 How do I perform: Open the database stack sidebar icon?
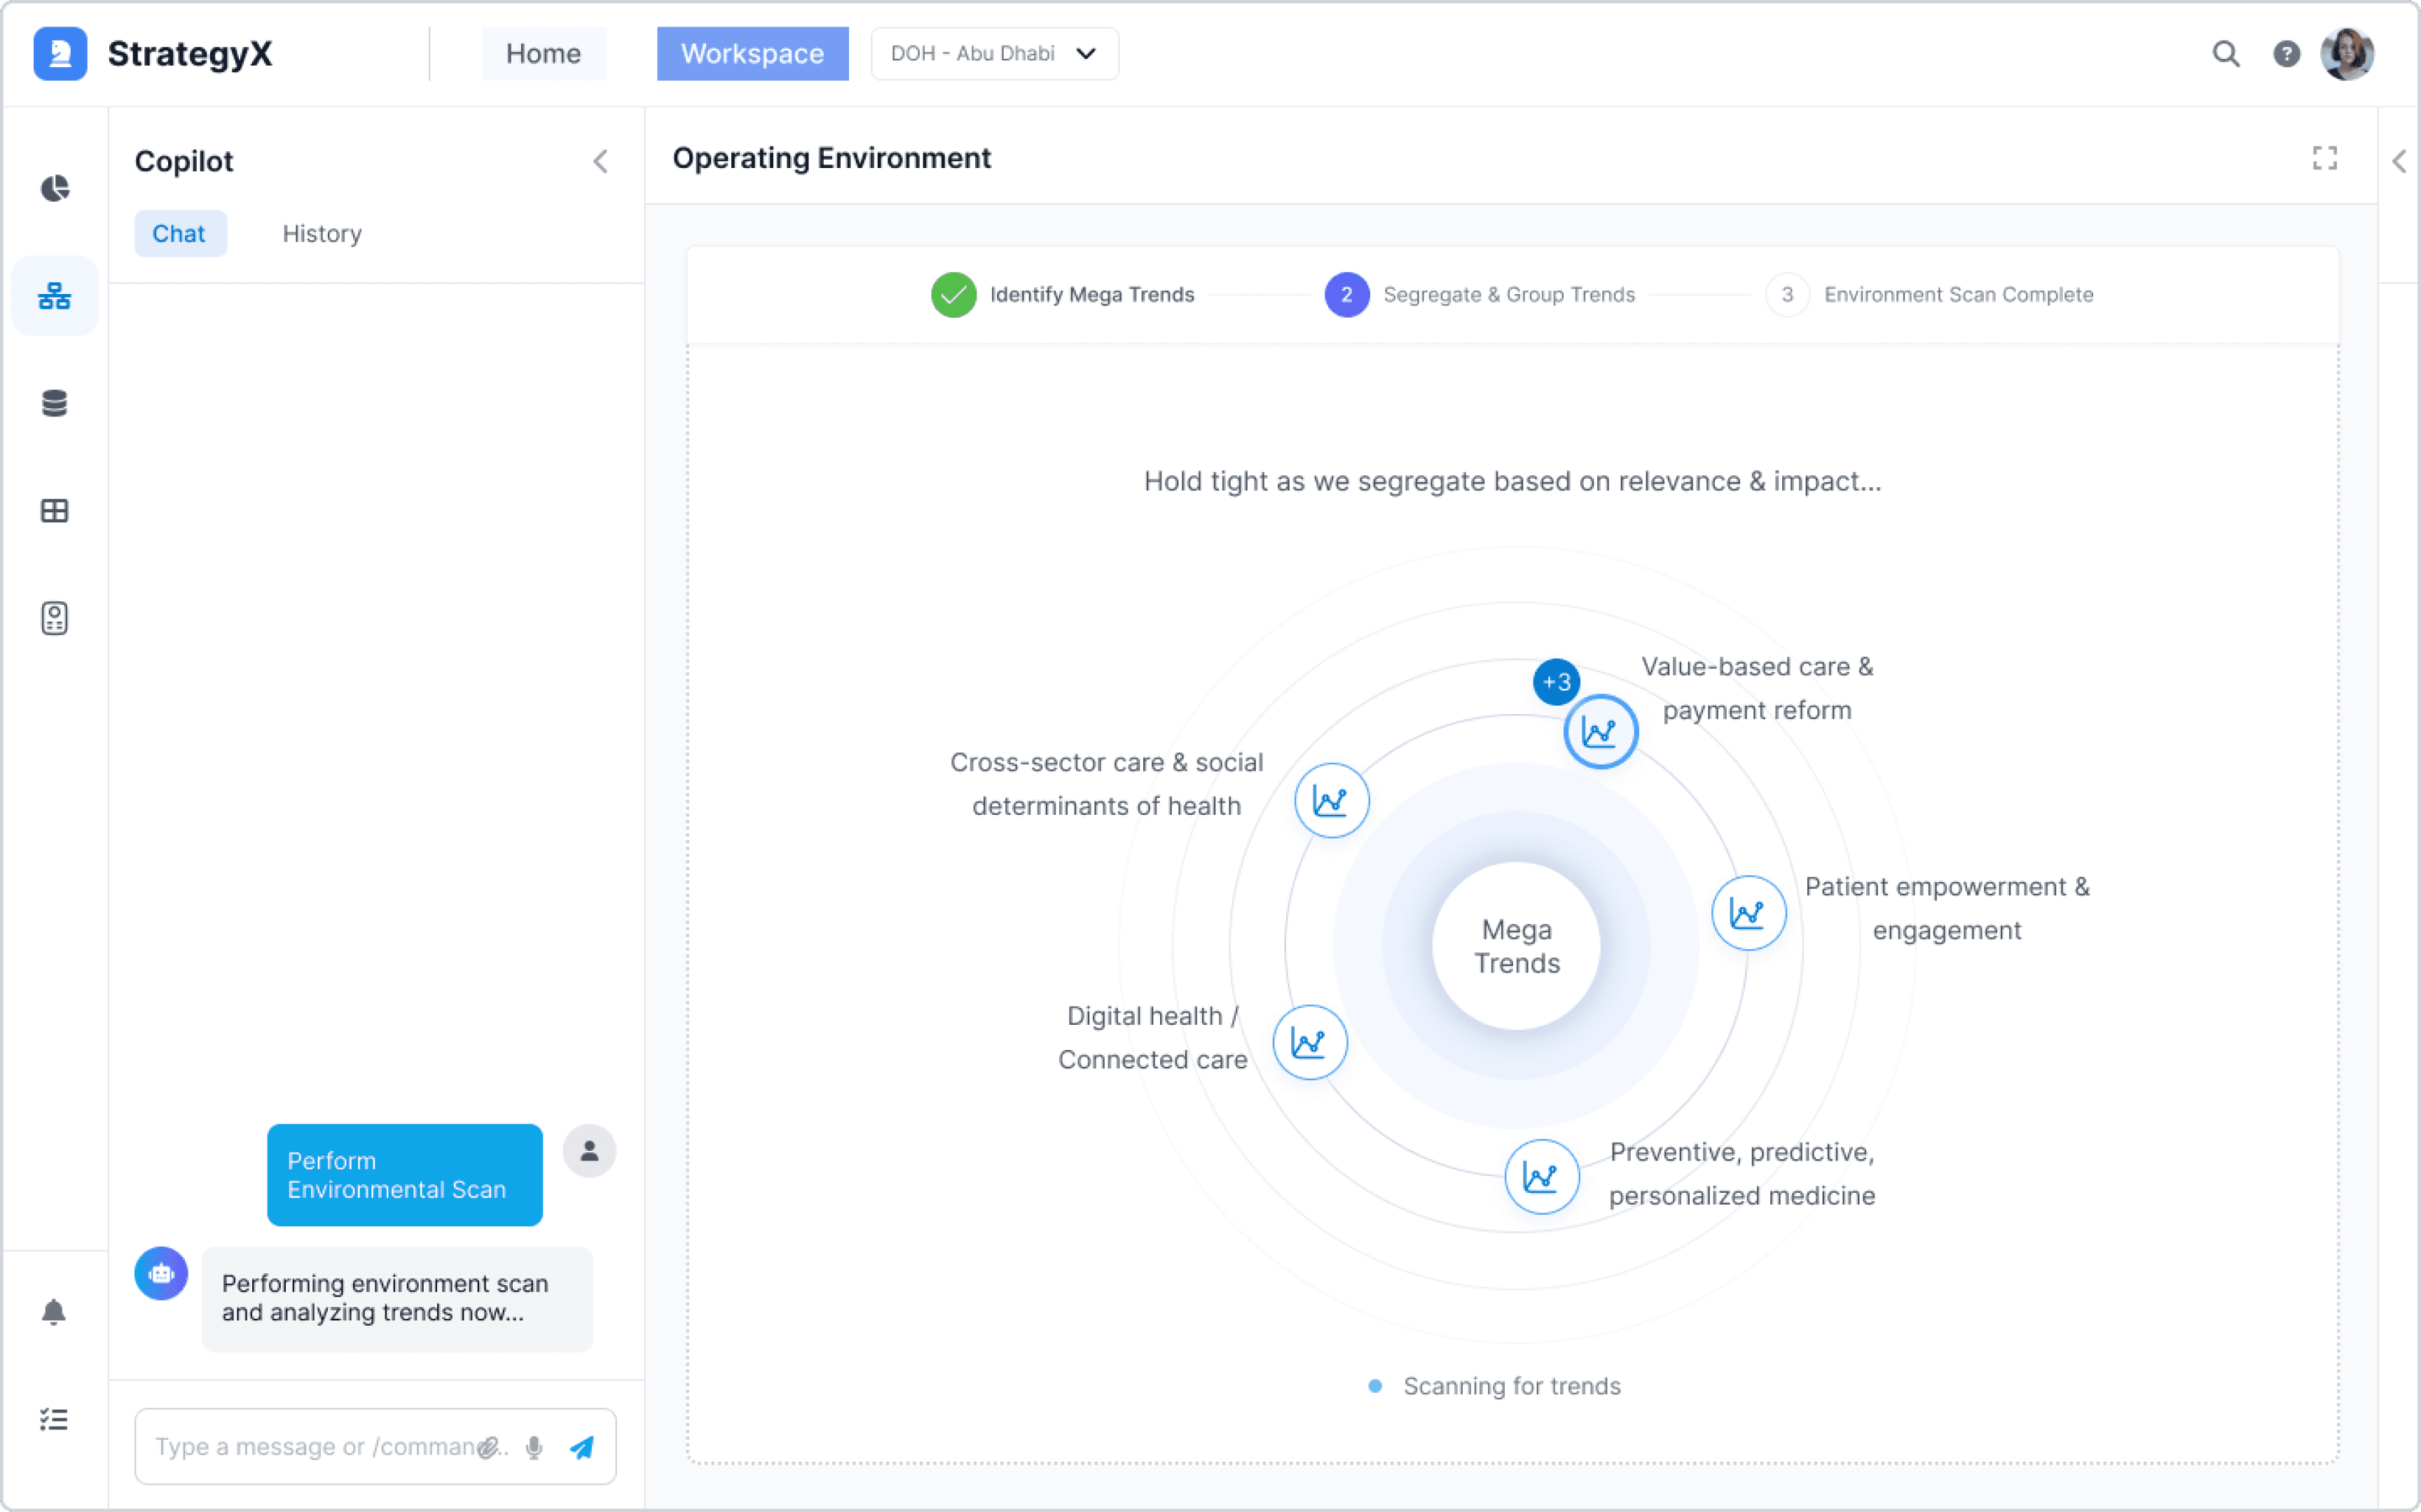pyautogui.click(x=55, y=403)
